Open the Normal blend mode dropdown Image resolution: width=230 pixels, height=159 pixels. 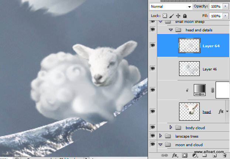(x=171, y=7)
